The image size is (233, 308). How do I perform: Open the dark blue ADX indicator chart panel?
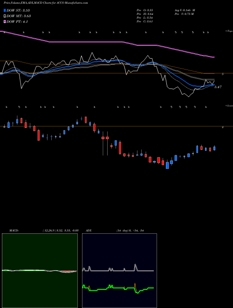tap(119, 271)
